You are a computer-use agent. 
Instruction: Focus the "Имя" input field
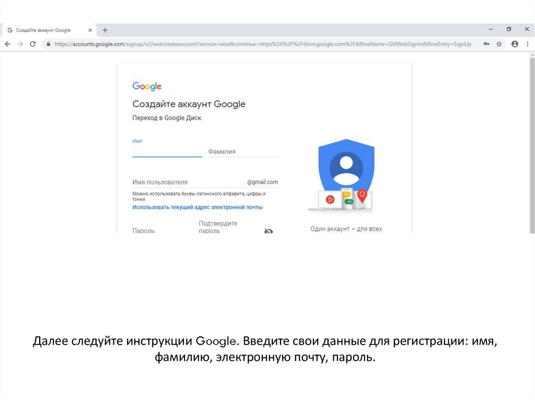tap(167, 151)
